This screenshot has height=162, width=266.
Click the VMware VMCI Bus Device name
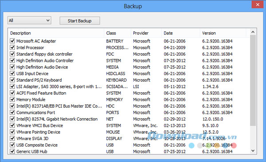click(x=40, y=126)
